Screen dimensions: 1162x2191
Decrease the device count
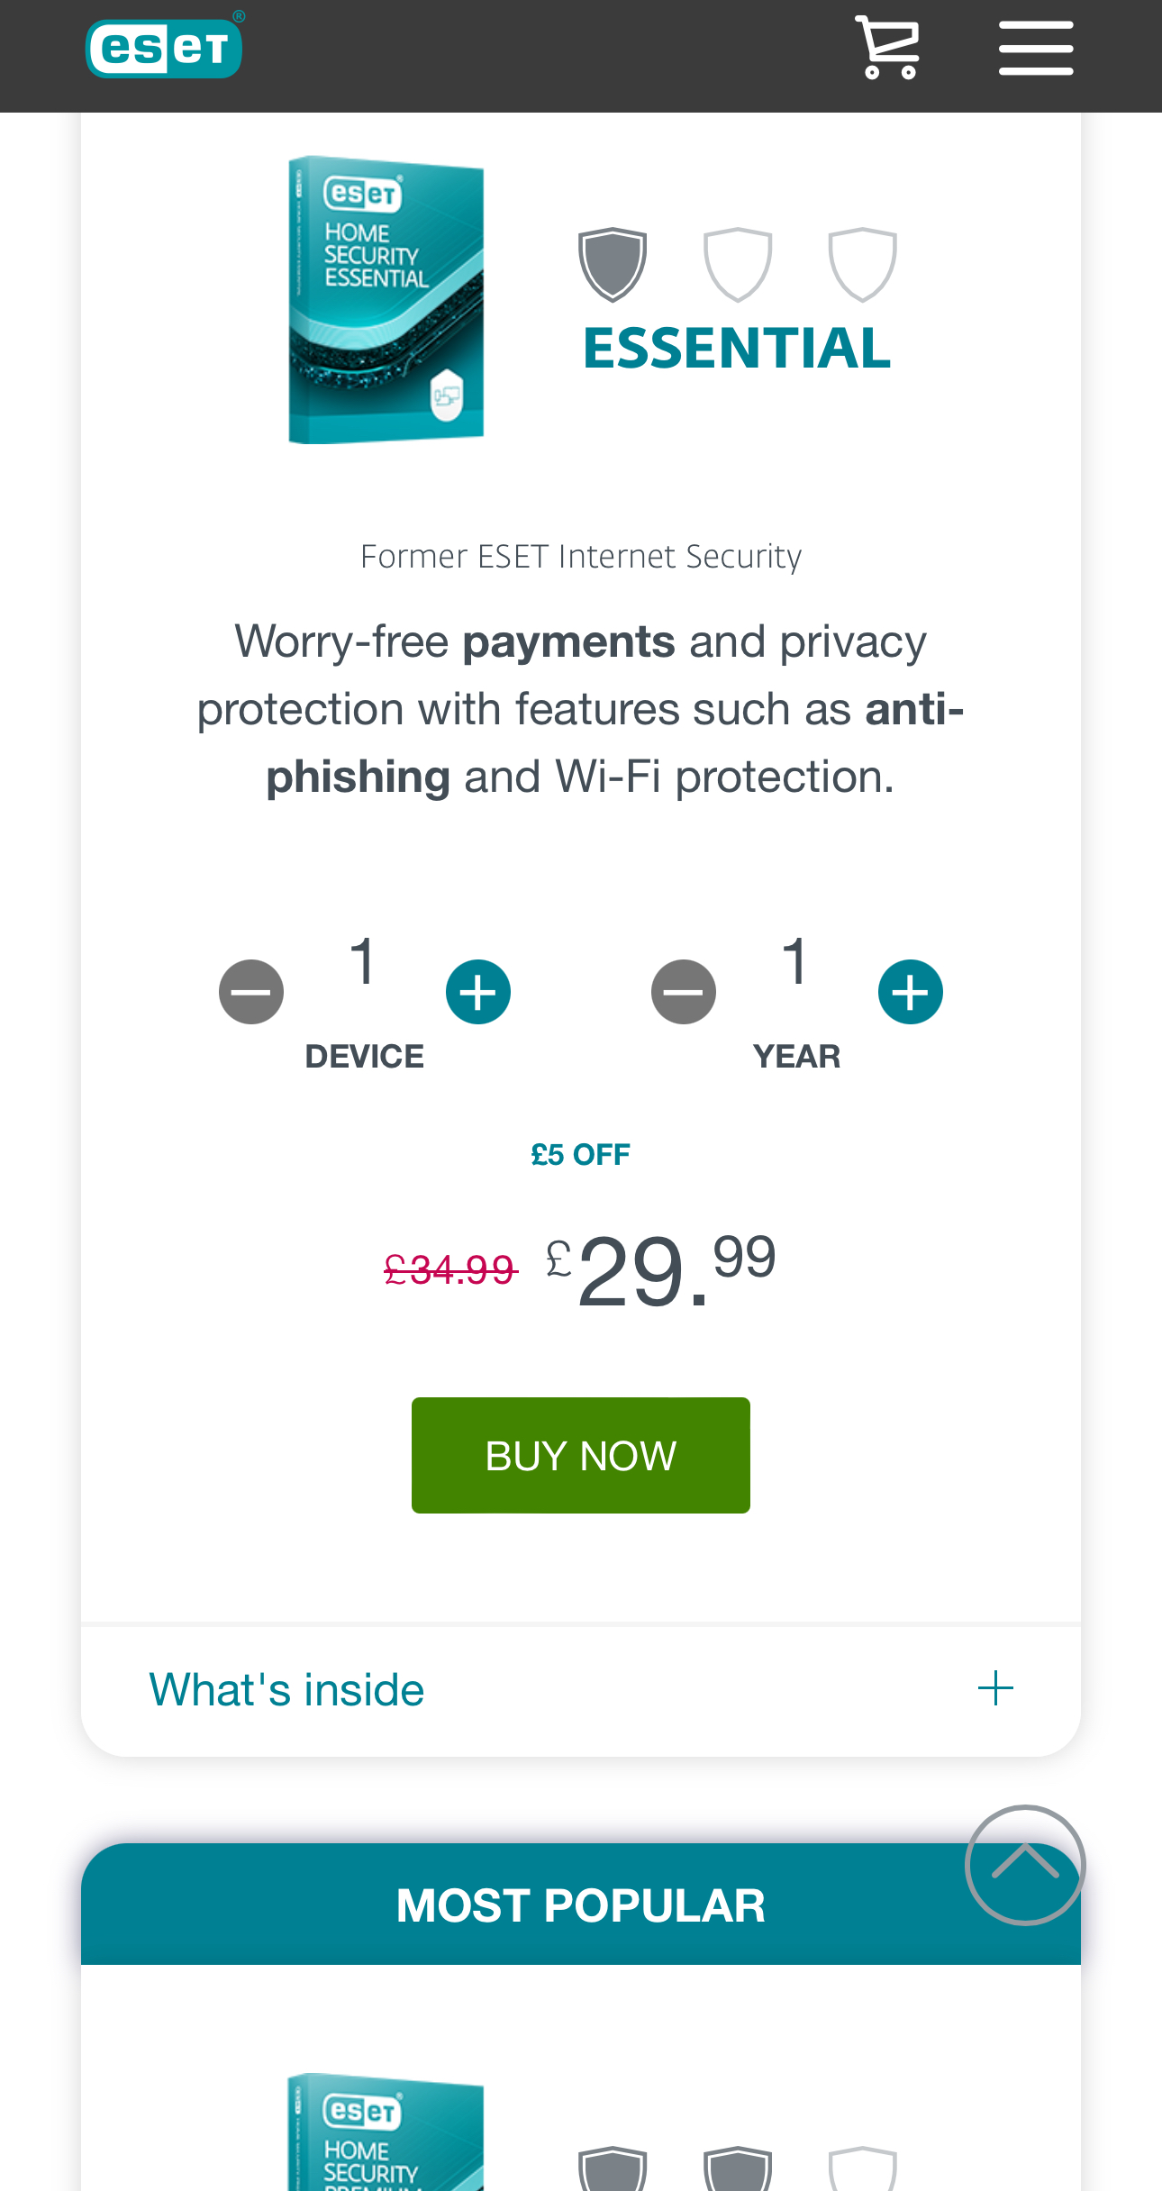(x=251, y=992)
